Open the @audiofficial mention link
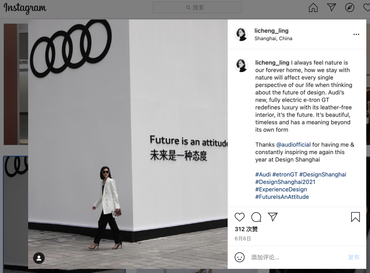The width and height of the screenshot is (370, 273). click(293, 144)
